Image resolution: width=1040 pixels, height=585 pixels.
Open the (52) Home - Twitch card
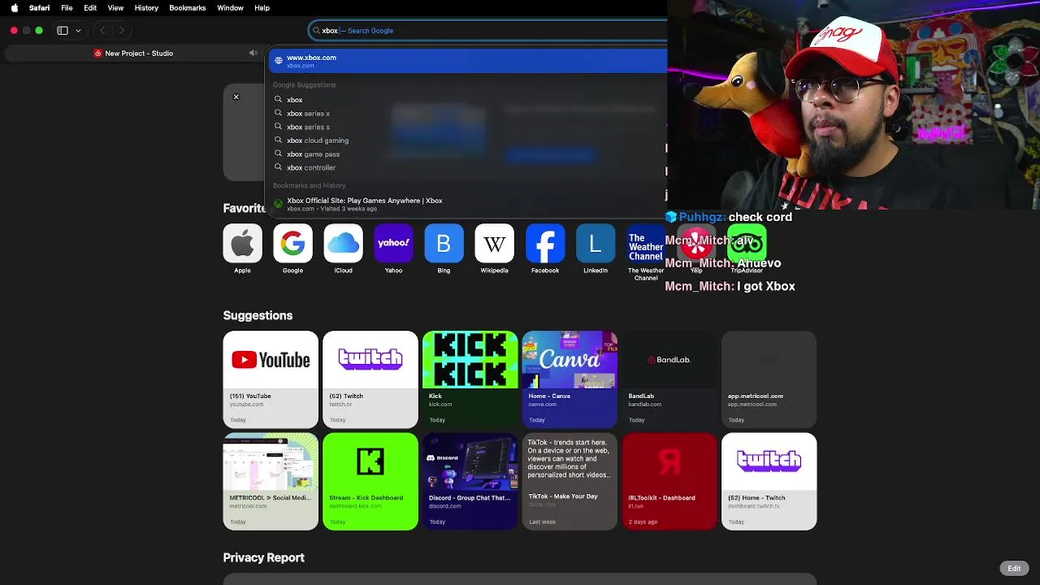(769, 481)
